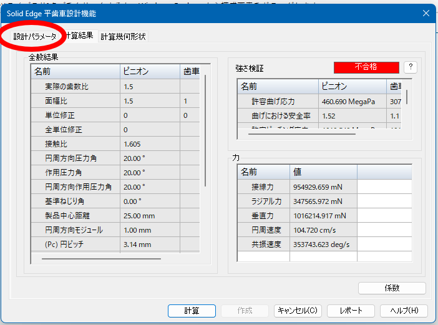Open the 係数 coefficients button

coord(392,288)
